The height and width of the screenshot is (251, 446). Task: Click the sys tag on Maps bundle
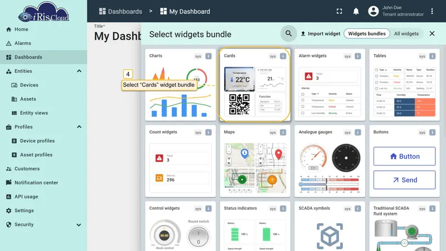(273, 133)
